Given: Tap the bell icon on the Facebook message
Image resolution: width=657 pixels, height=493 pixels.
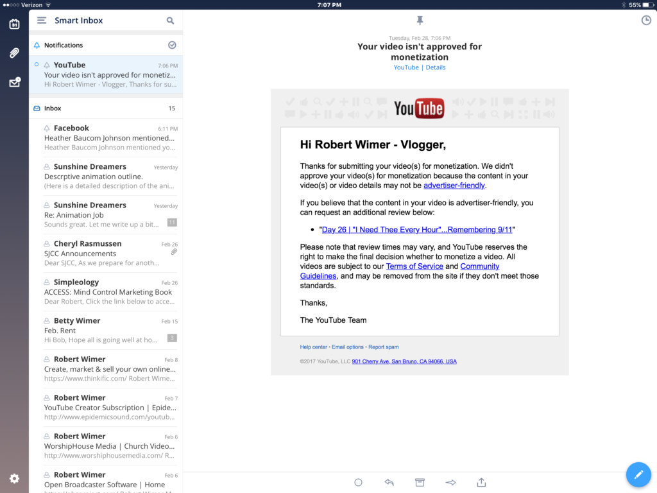Looking at the screenshot, I should (47, 128).
